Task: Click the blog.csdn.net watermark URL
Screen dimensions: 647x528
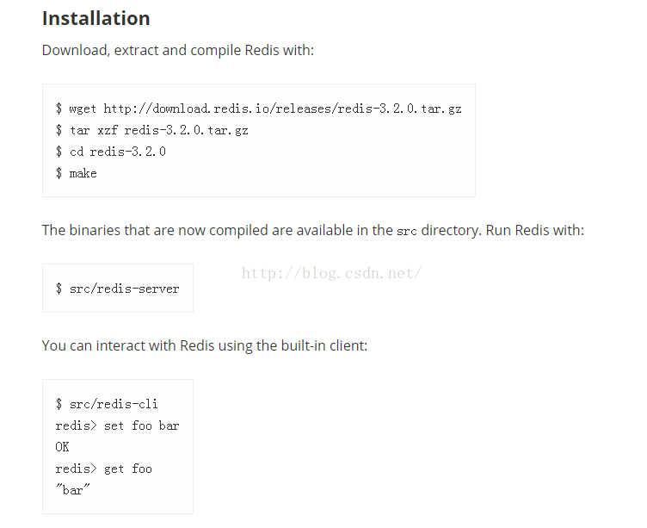Action: pos(332,273)
